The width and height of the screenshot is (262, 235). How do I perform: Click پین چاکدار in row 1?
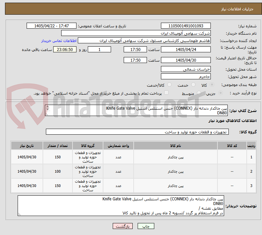tap(176, 157)
